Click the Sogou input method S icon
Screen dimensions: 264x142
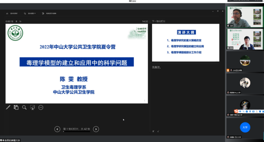(x=236, y=111)
